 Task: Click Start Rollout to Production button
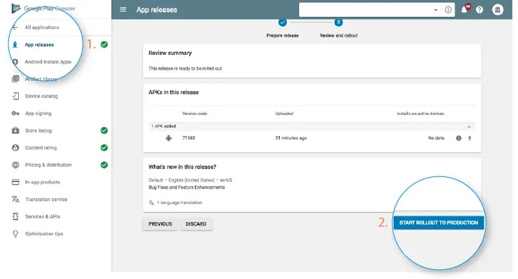pos(438,223)
